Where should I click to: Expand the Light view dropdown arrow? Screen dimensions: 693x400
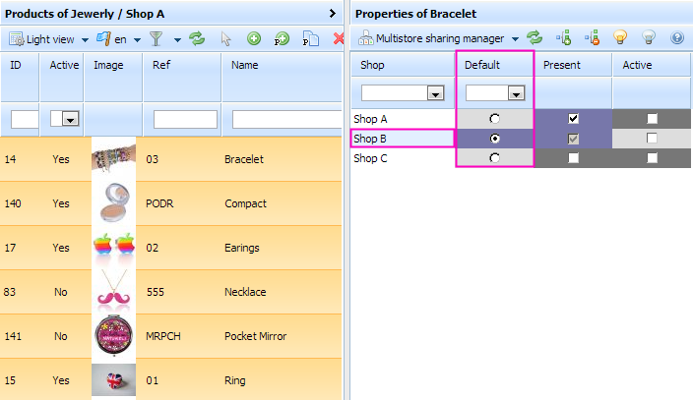pyautogui.click(x=85, y=39)
